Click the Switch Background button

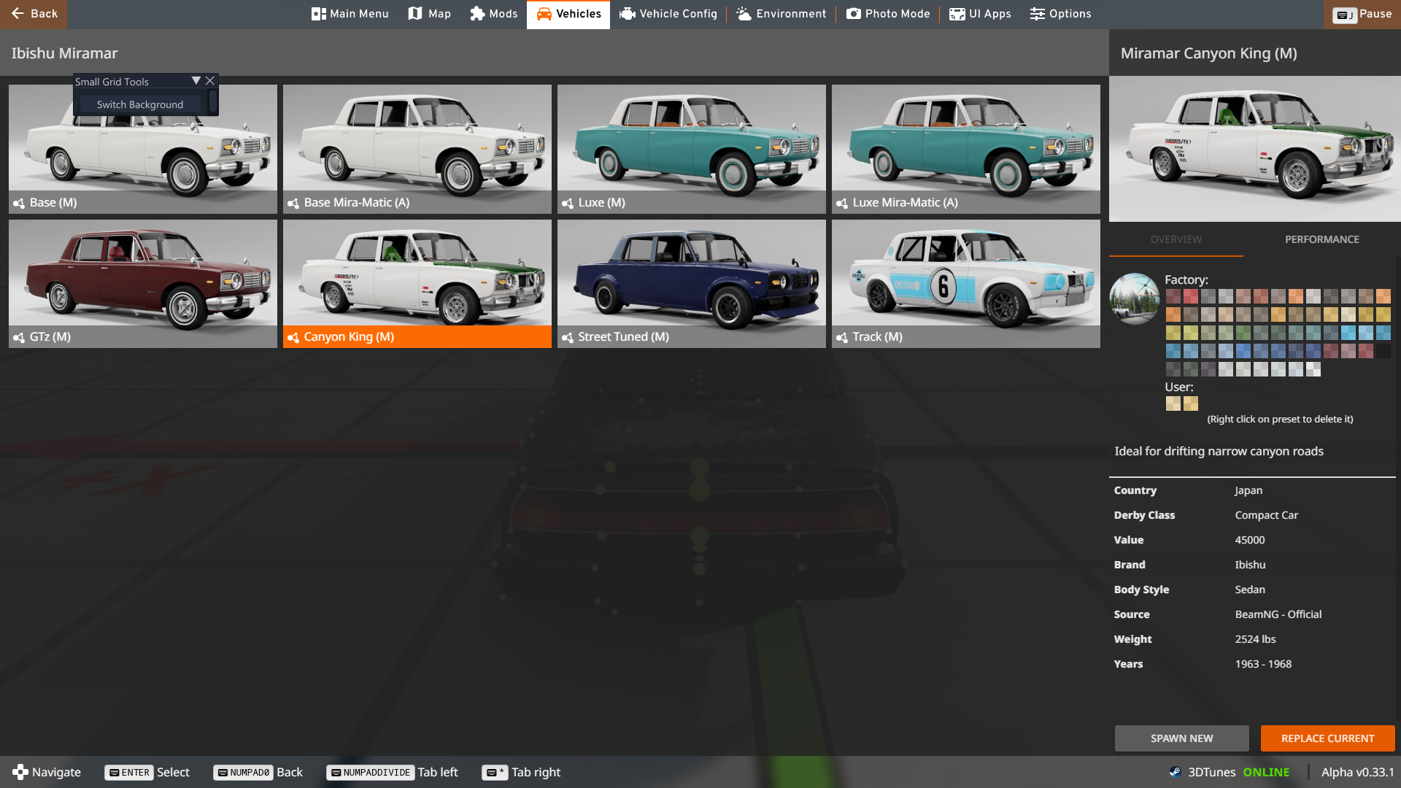click(140, 104)
